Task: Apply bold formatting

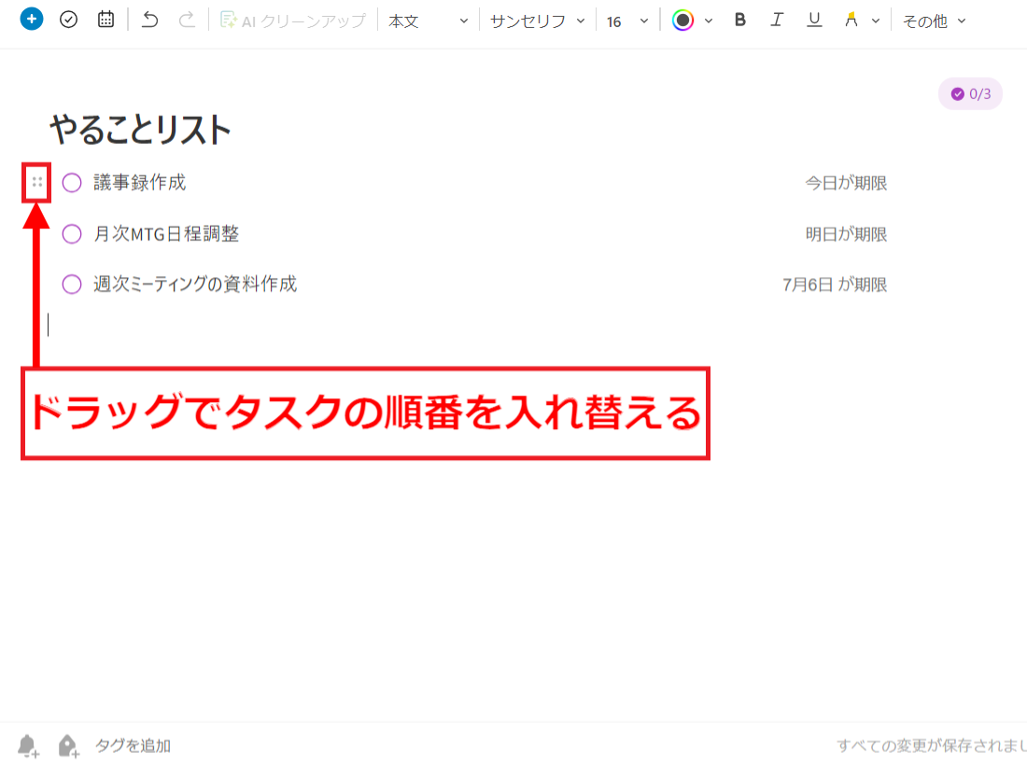Action: click(x=739, y=20)
